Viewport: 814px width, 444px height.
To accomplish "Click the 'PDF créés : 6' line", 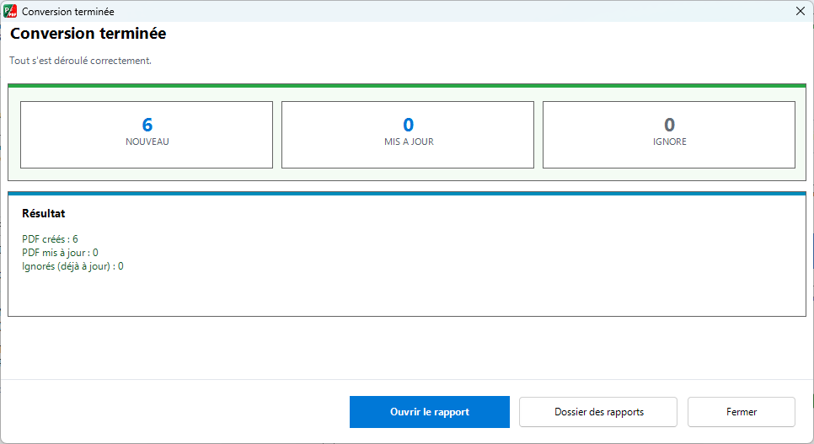I will click(x=50, y=239).
